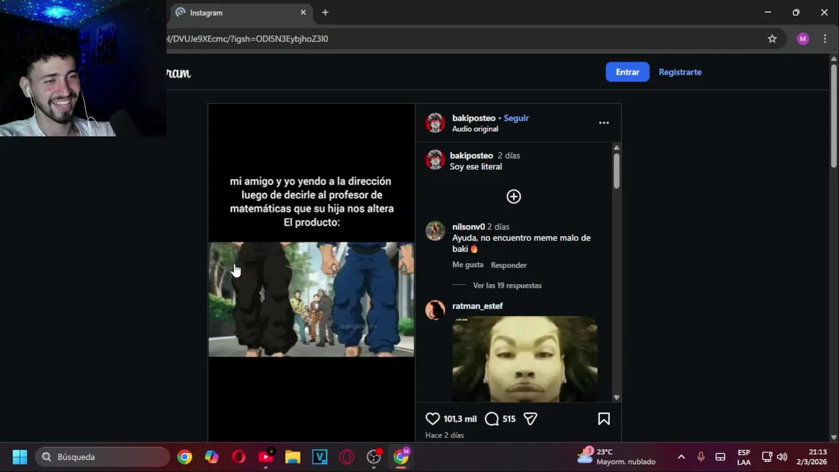Click the browser page vertical scrollbar
The width and height of the screenshot is (839, 472).
pos(834,115)
